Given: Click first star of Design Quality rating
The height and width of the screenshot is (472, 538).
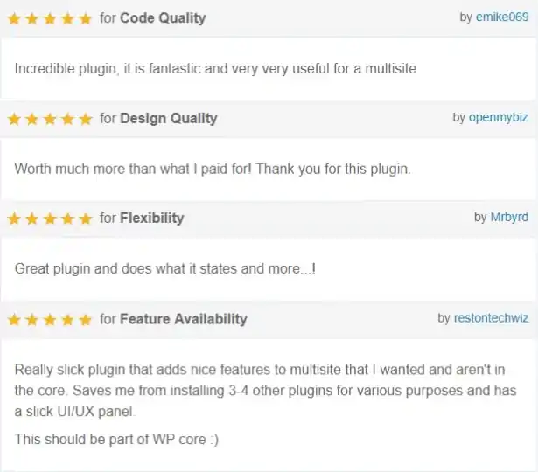Looking at the screenshot, I should [x=14, y=119].
